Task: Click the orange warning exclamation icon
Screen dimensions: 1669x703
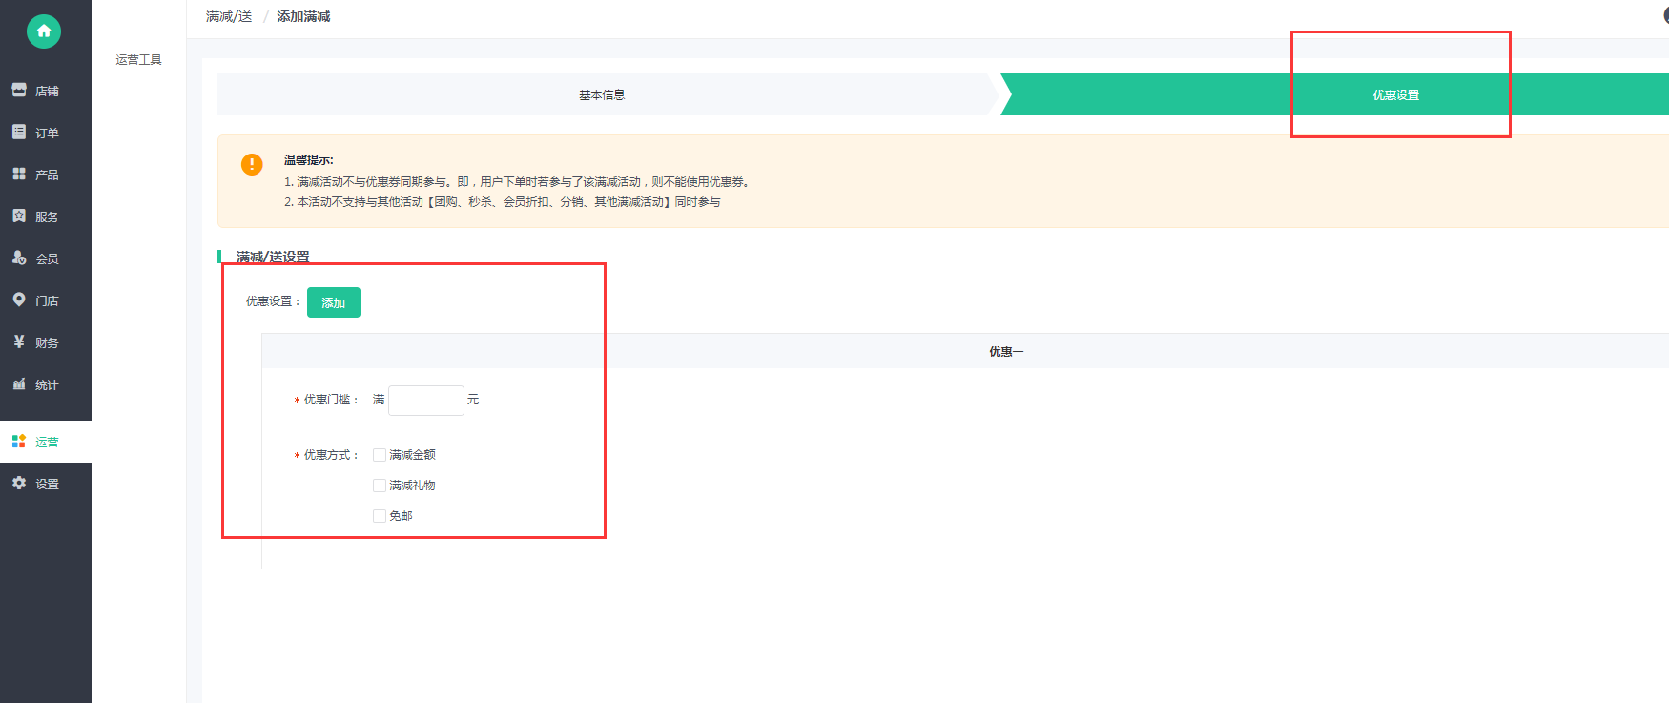Action: pyautogui.click(x=252, y=164)
